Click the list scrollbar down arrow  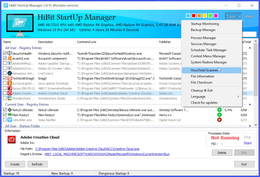click(256, 125)
